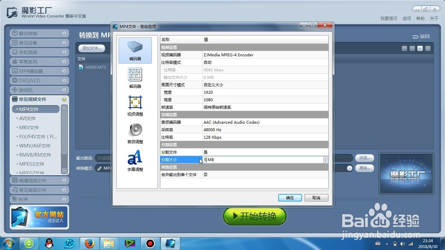The width and height of the screenshot is (445, 250).
Task: Click the 高度 value 1080
Action: [x=208, y=100]
